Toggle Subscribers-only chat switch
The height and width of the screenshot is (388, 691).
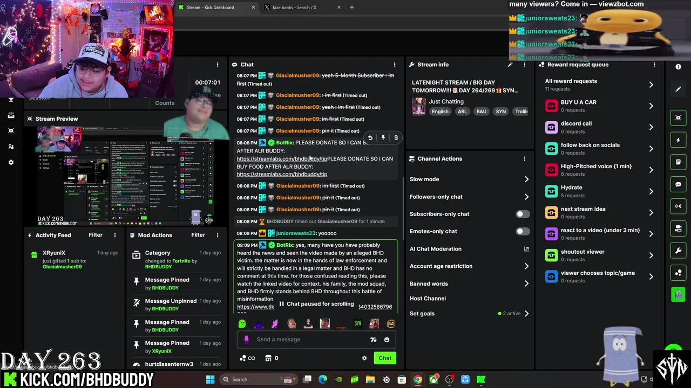point(522,214)
